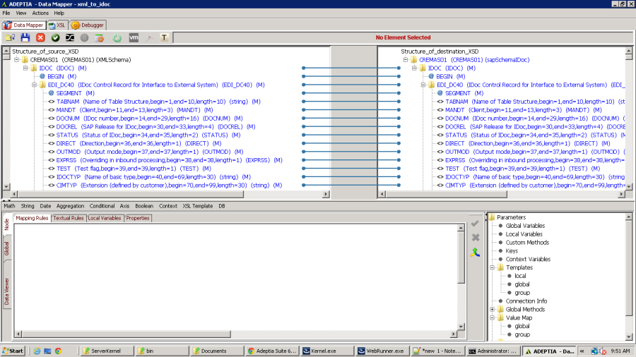
Task: Click the destination tree horizontal scrollbar
Action: point(501,194)
